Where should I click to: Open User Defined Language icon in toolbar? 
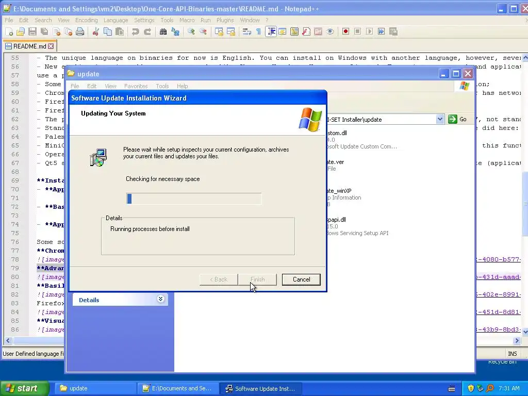282,31
